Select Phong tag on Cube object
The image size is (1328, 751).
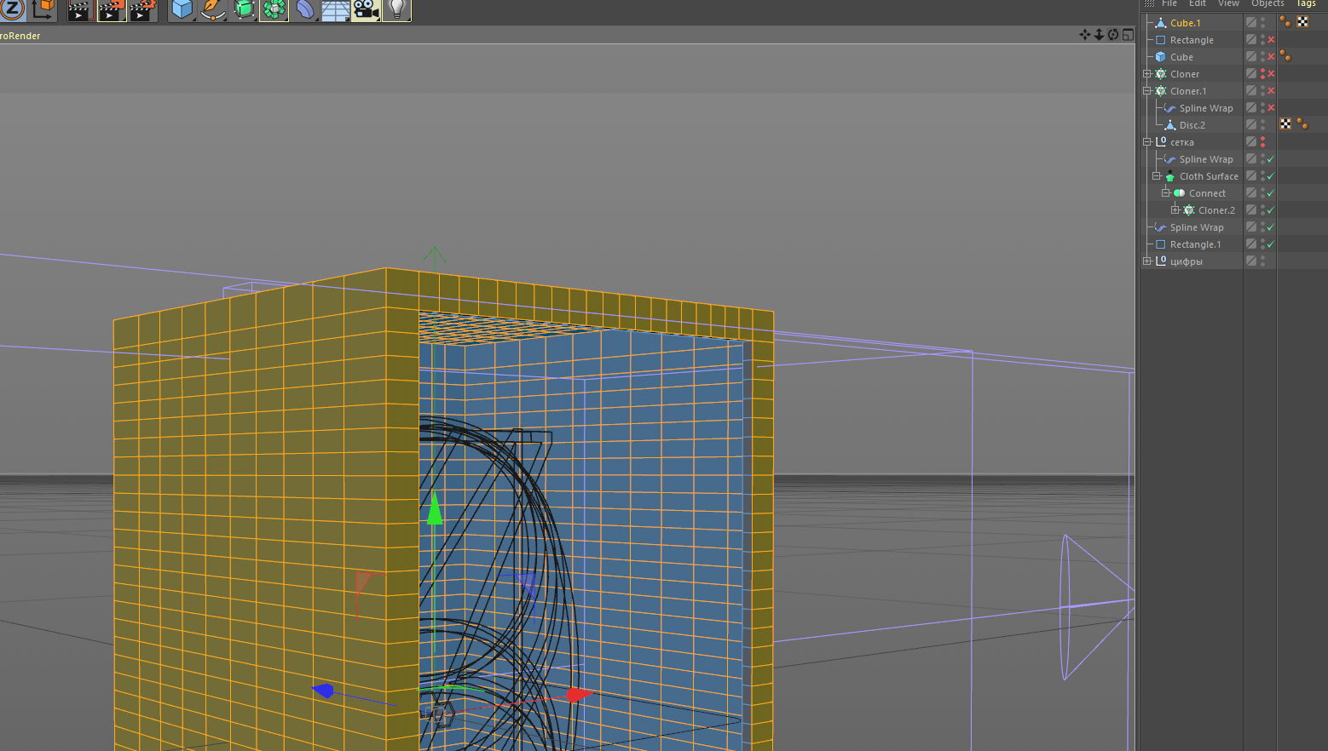pyautogui.click(x=1285, y=56)
